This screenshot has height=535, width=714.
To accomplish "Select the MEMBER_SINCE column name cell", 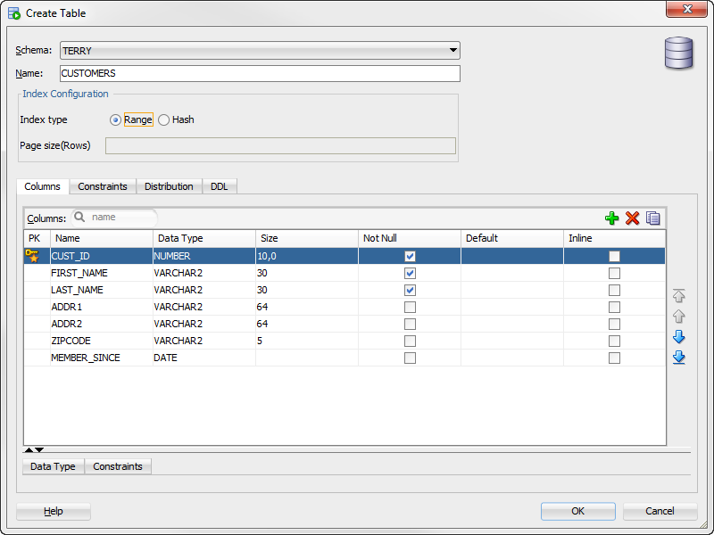I will [101, 358].
